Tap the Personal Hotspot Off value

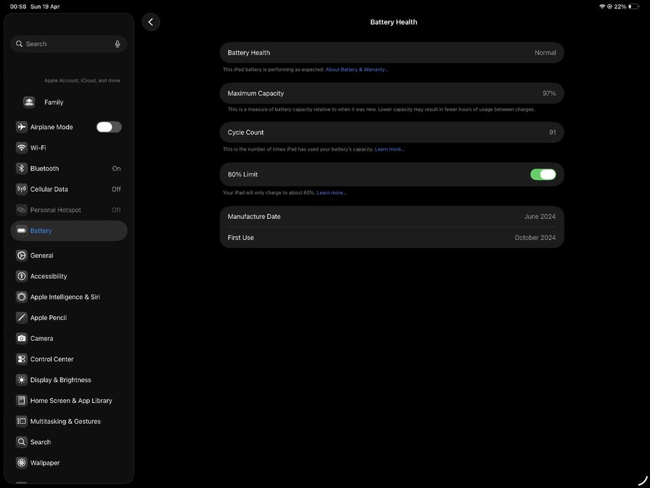pos(116,210)
